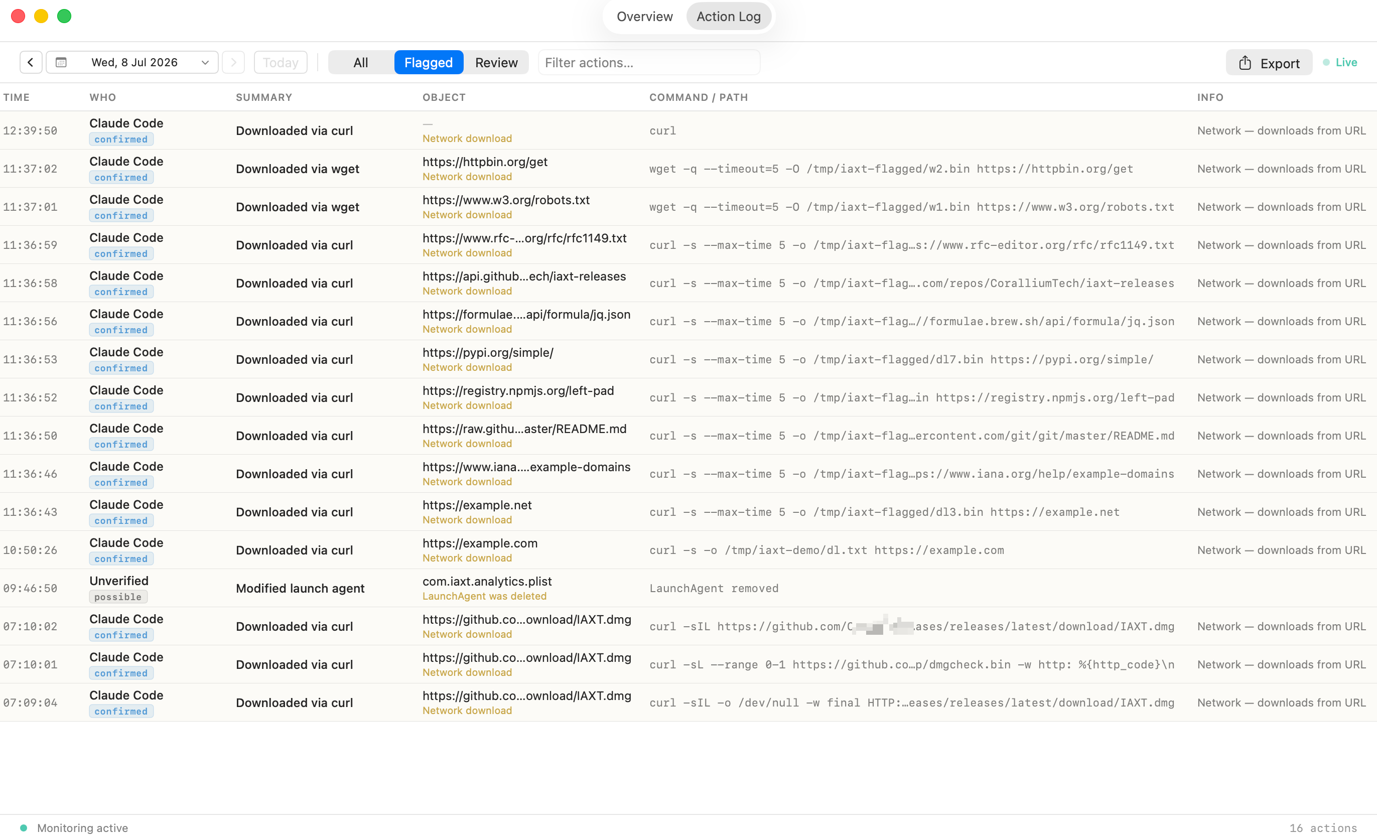
Task: Click the formula/jq.json object cell
Action: tap(526, 315)
